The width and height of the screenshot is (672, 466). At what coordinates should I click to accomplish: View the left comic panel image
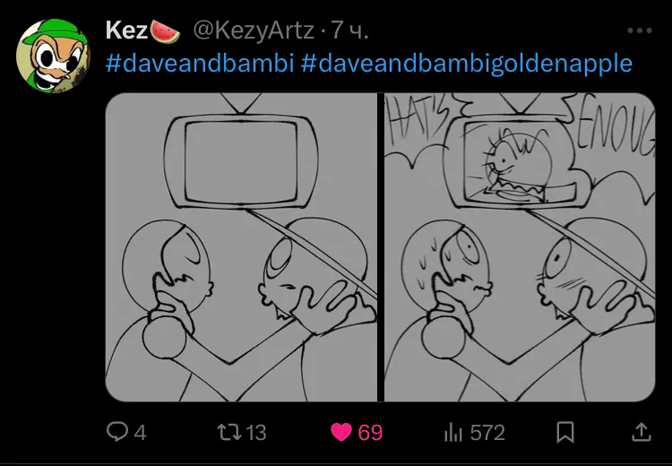click(241, 247)
